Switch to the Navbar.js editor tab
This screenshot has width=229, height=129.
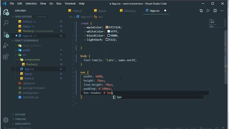(130, 11)
